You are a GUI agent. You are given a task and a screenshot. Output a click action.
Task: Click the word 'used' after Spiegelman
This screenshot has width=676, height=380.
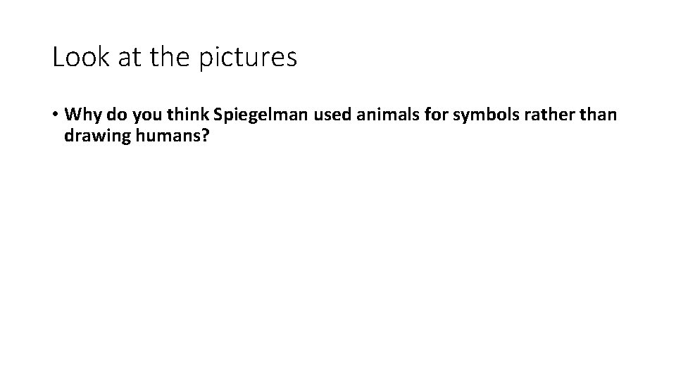point(332,115)
